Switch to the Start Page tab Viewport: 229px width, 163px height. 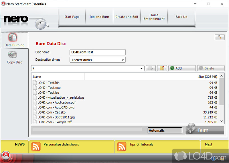pos(72,17)
